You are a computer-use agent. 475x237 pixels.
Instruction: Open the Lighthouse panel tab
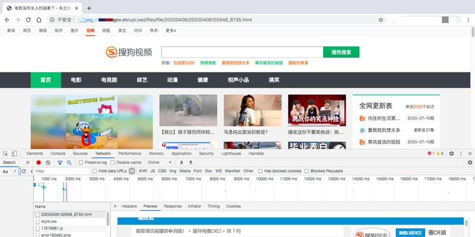[x=231, y=153]
